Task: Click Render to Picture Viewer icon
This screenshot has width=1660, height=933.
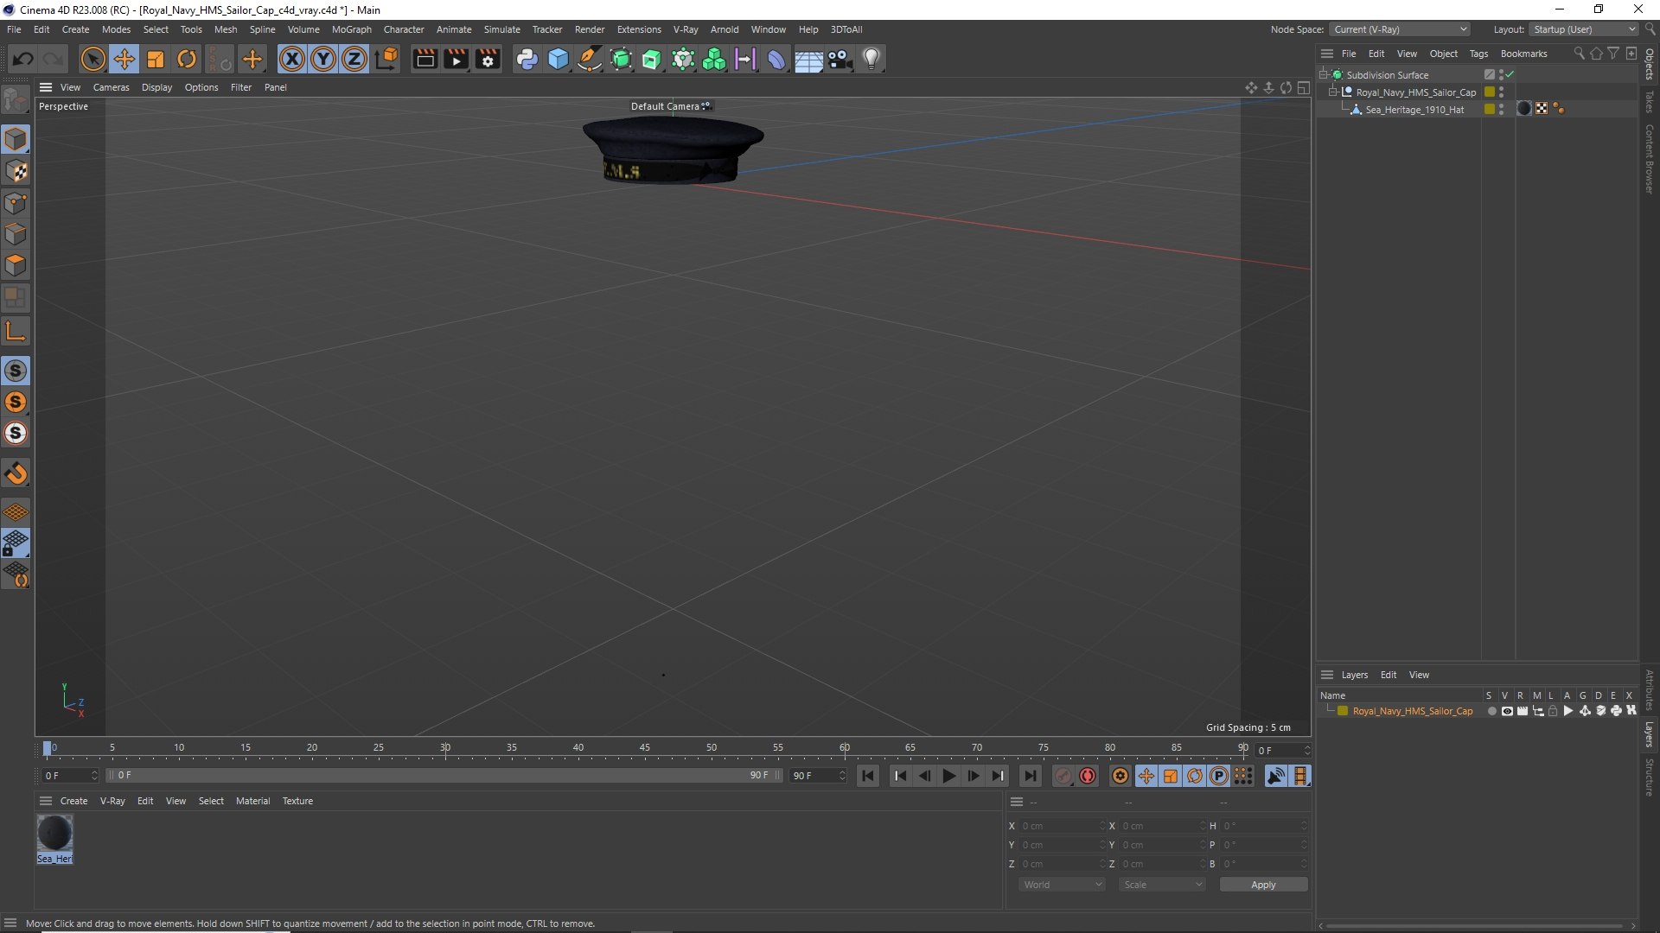Action: point(456,59)
